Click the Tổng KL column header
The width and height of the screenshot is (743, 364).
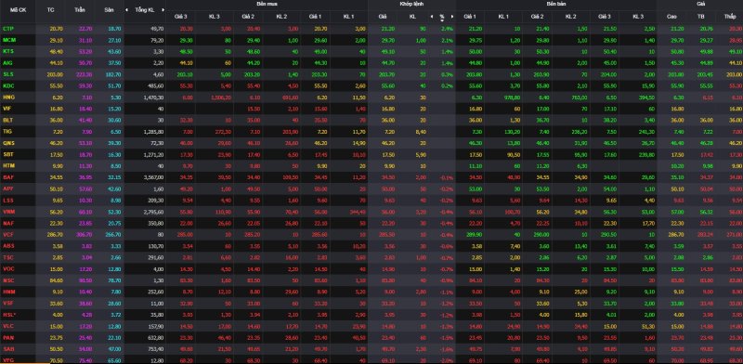(144, 9)
